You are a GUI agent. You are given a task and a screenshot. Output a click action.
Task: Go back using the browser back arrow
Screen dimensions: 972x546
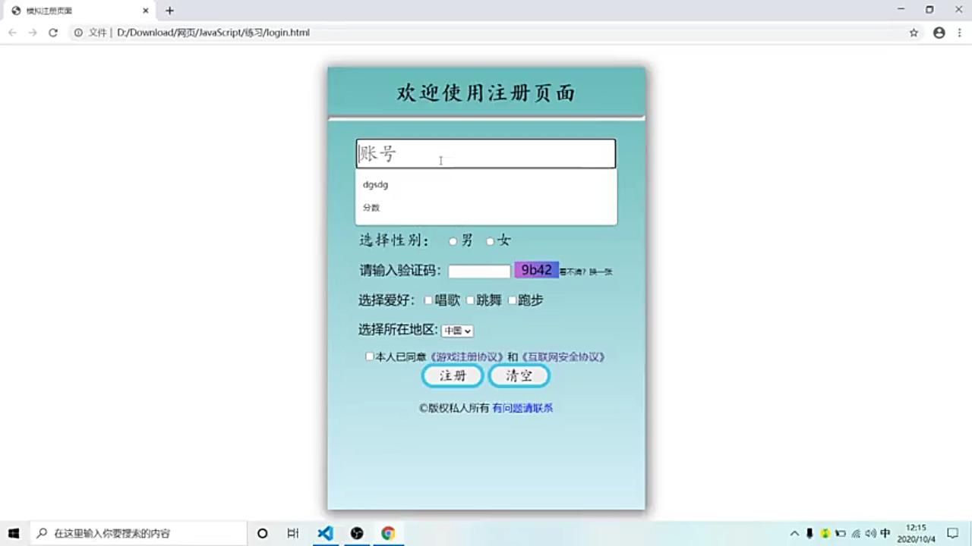12,33
